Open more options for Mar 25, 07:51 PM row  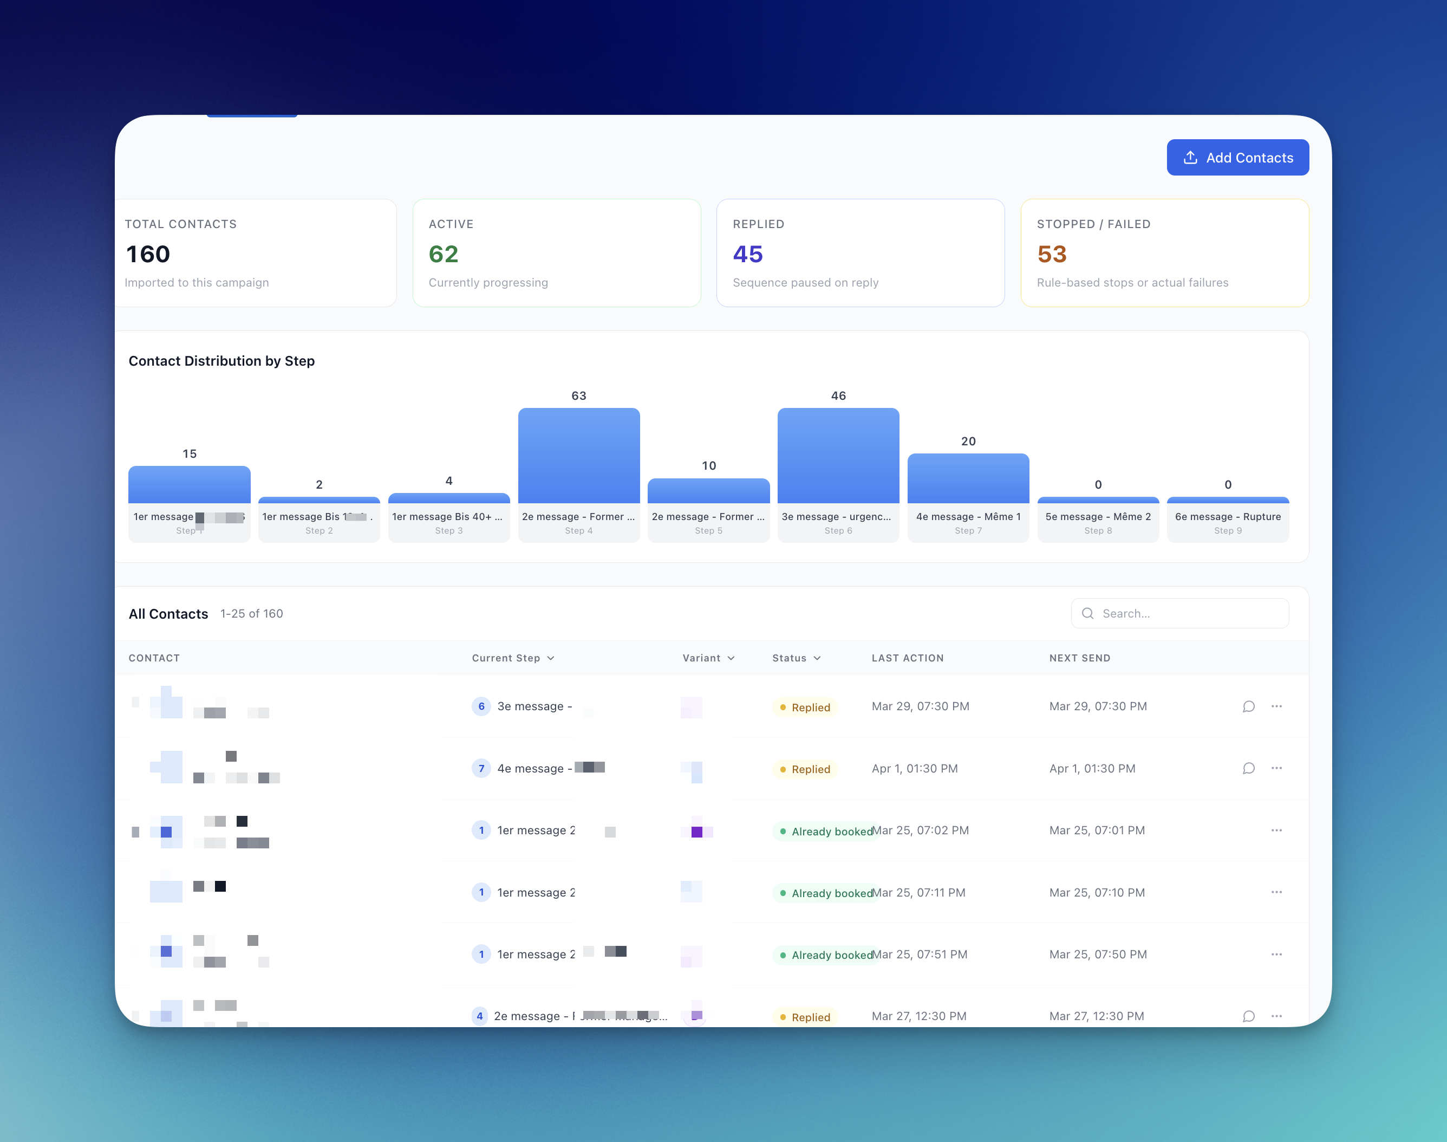[1276, 955]
